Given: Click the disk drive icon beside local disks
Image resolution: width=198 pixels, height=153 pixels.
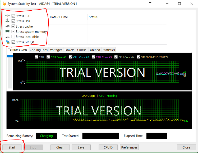Looking at the screenshot, I should 7,37.
